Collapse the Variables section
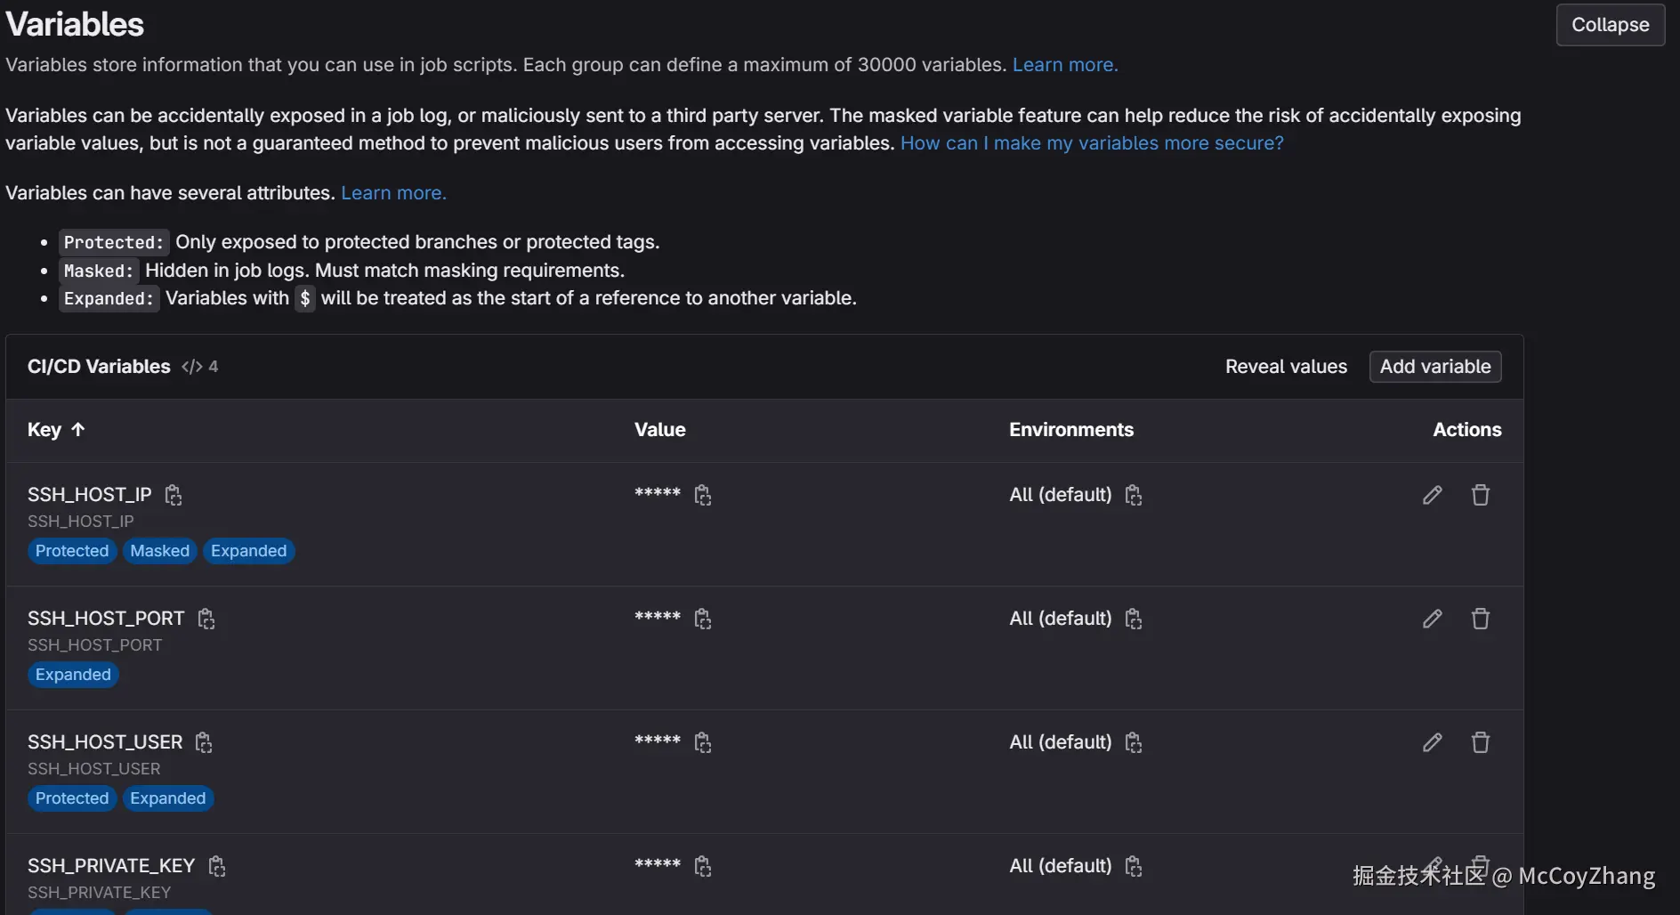 pyautogui.click(x=1610, y=25)
